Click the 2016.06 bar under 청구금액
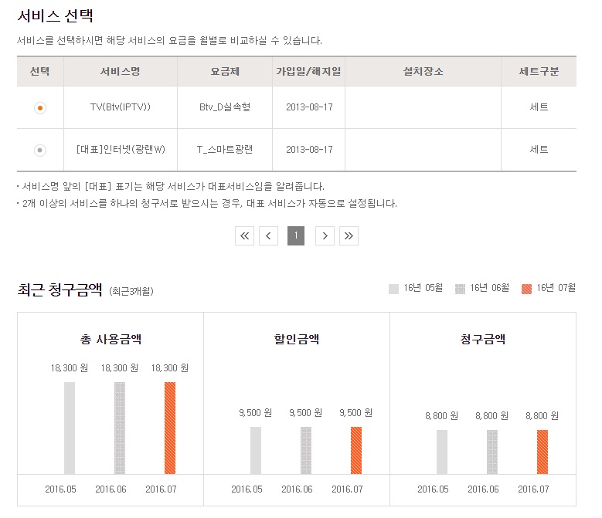 (x=492, y=452)
